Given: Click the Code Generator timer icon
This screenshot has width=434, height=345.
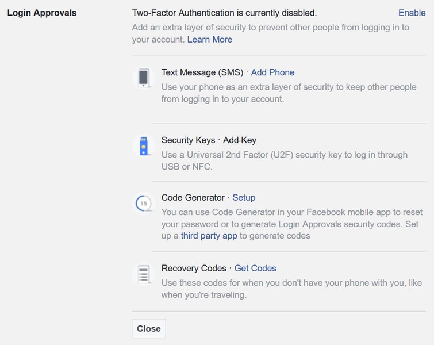Looking at the screenshot, I should pyautogui.click(x=144, y=204).
